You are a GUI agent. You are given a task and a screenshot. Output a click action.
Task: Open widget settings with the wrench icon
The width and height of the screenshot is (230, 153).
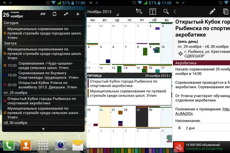click(x=66, y=14)
